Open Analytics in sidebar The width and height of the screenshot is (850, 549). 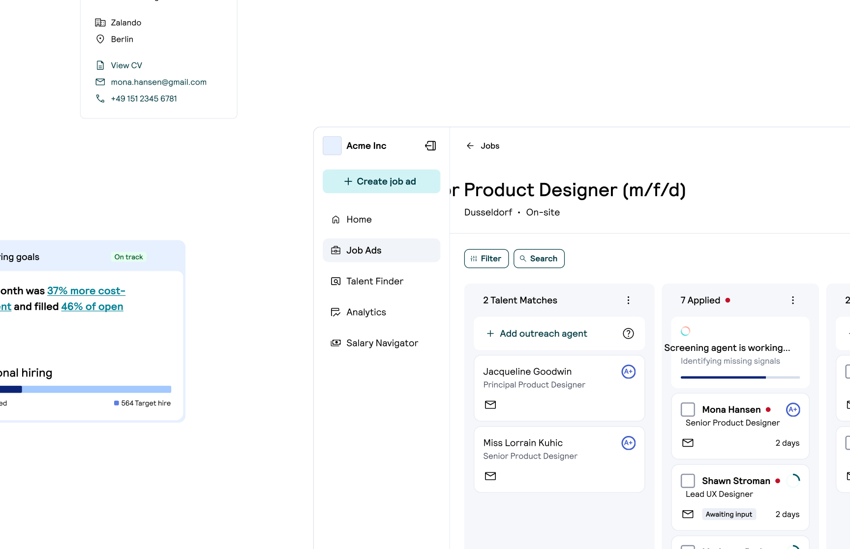[381, 312]
